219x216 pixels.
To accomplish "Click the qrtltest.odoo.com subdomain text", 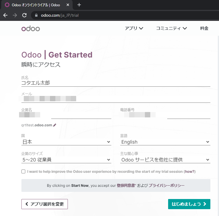I will pos(37,125).
